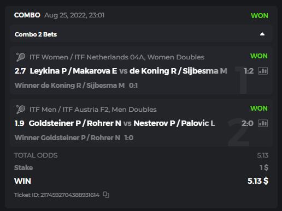
Task: Click the Combo 2 Bets header
Action: click(141, 34)
